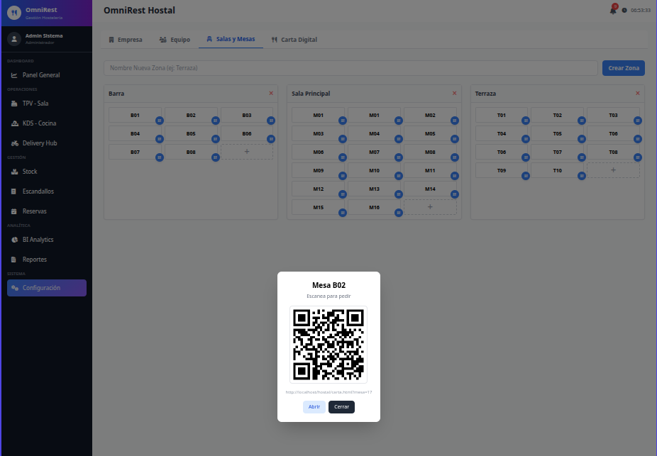Open QR code icon for table B01
Screen dimensions: 657x456
[x=160, y=121]
